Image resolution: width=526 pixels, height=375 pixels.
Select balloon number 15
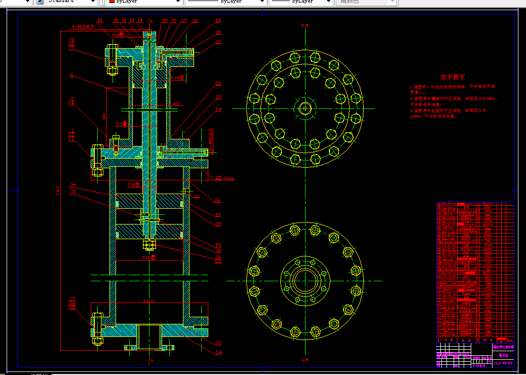point(165,20)
